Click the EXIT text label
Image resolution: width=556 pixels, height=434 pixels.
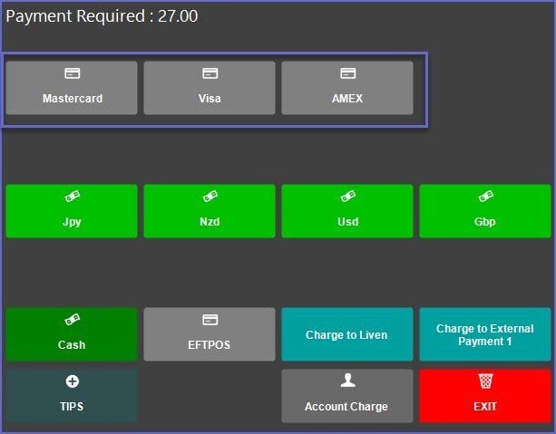pos(485,407)
